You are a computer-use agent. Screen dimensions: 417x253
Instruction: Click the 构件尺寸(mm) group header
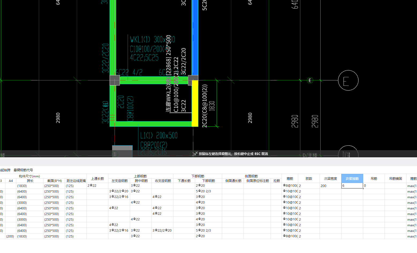coord(29,176)
